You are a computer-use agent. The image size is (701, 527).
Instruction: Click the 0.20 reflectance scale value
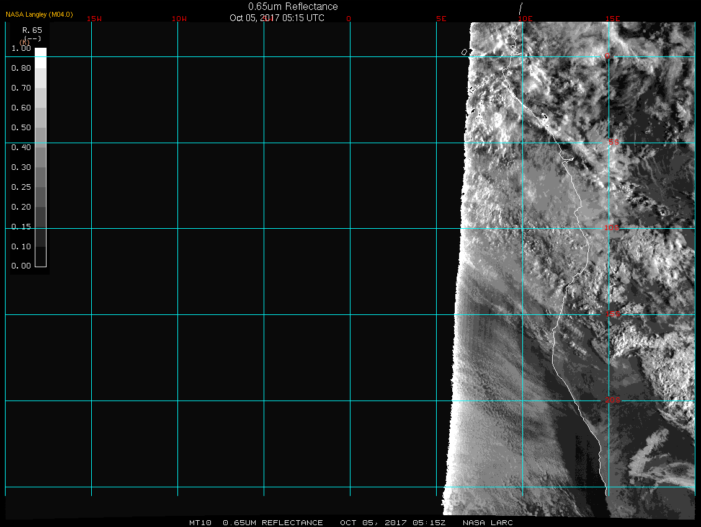pos(21,207)
